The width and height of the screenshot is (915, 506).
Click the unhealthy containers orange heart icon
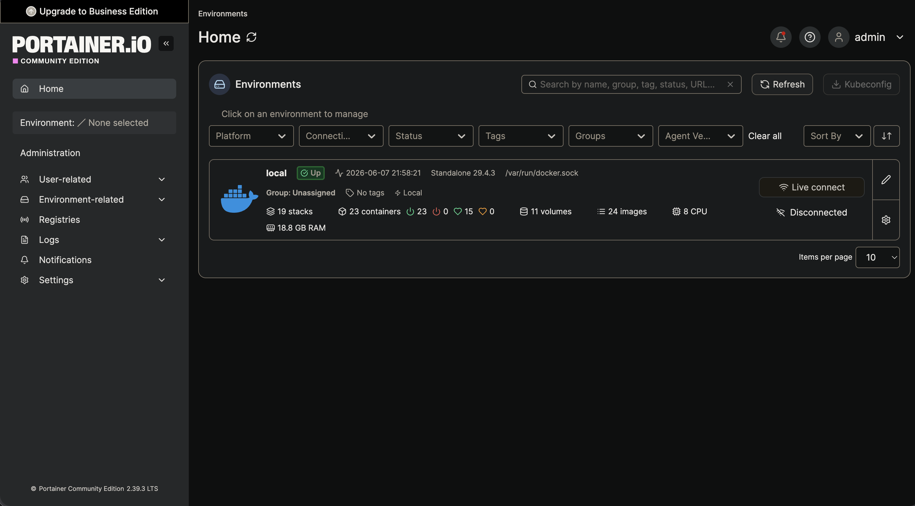point(482,211)
